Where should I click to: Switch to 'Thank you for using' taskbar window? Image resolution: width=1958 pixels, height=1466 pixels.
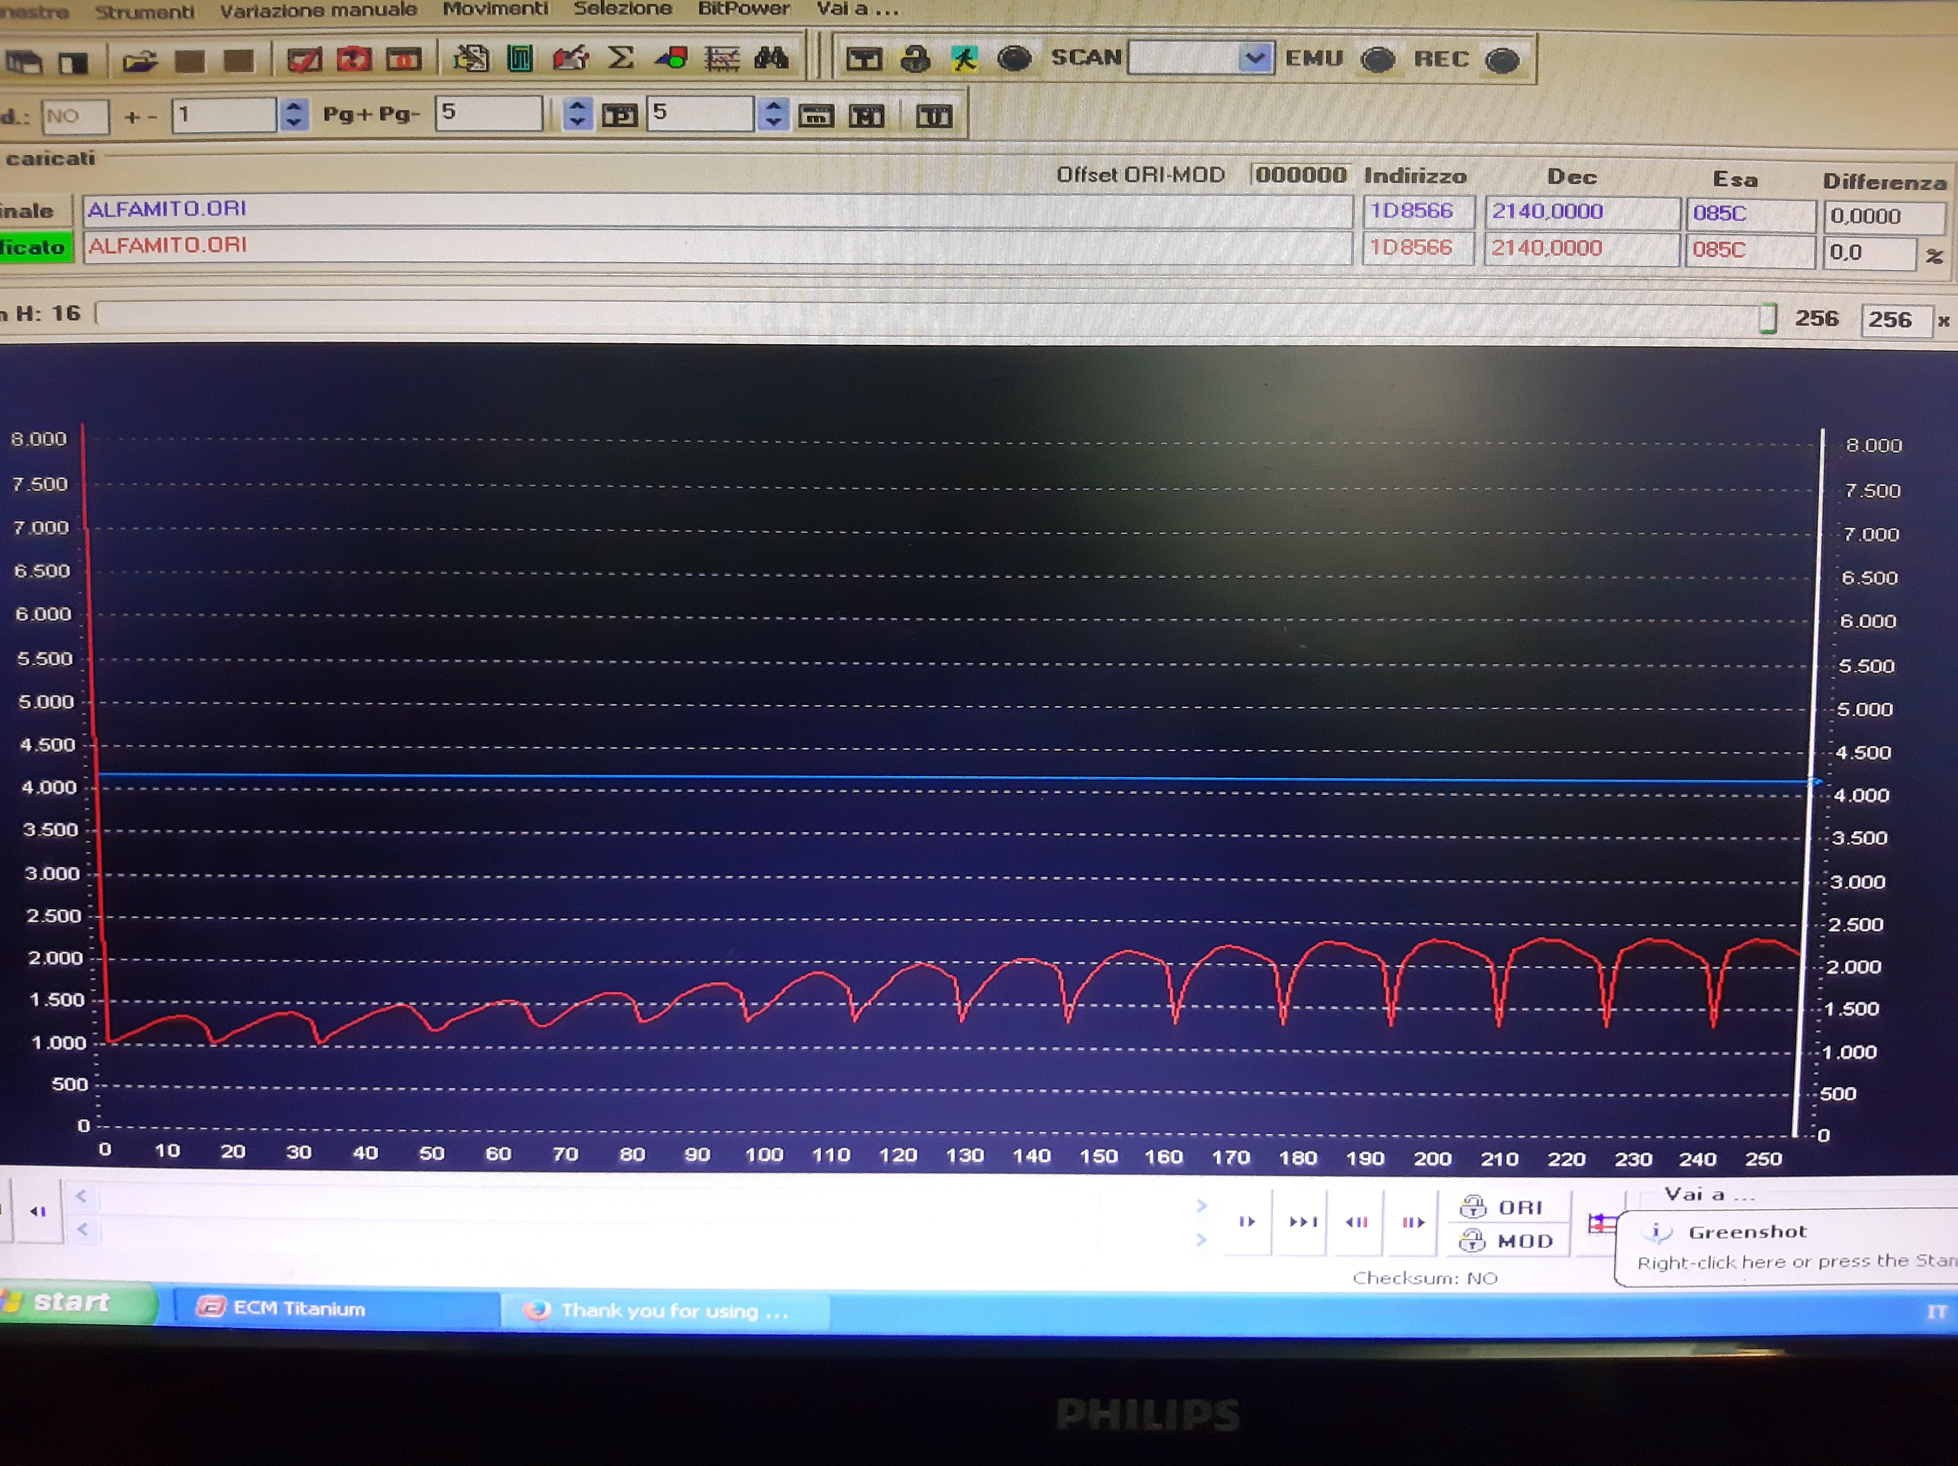coord(666,1311)
